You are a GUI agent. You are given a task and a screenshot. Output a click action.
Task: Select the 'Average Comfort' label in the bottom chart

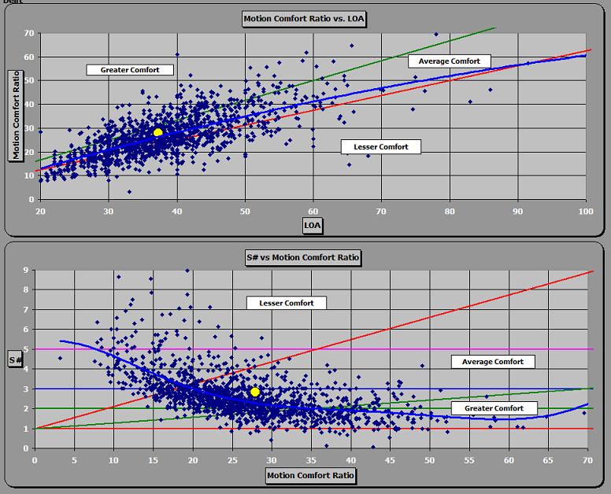(493, 362)
